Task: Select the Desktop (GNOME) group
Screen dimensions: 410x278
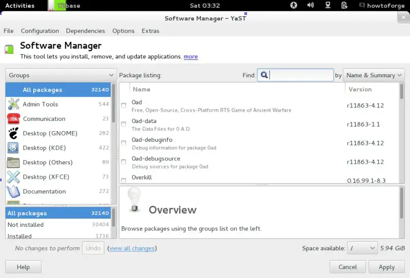Action: pyautogui.click(x=58, y=133)
